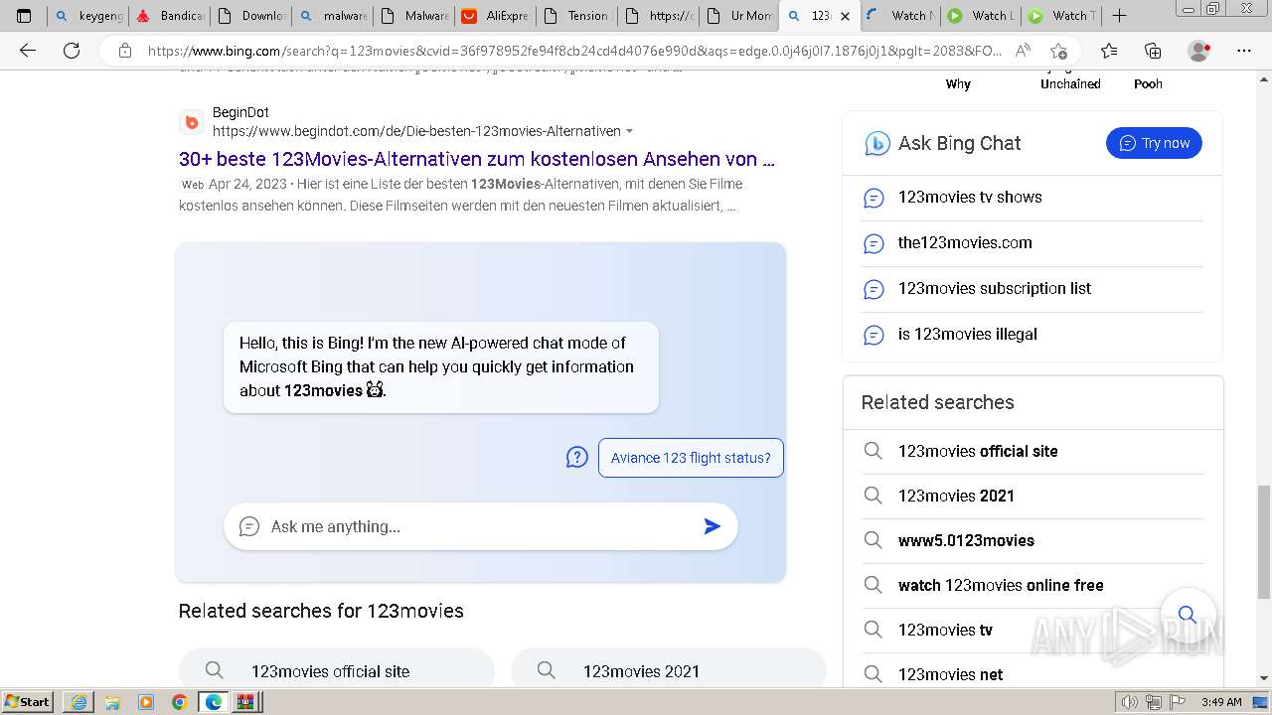The image size is (1272, 715).
Task: Open the Try now chat button
Action: click(x=1154, y=143)
